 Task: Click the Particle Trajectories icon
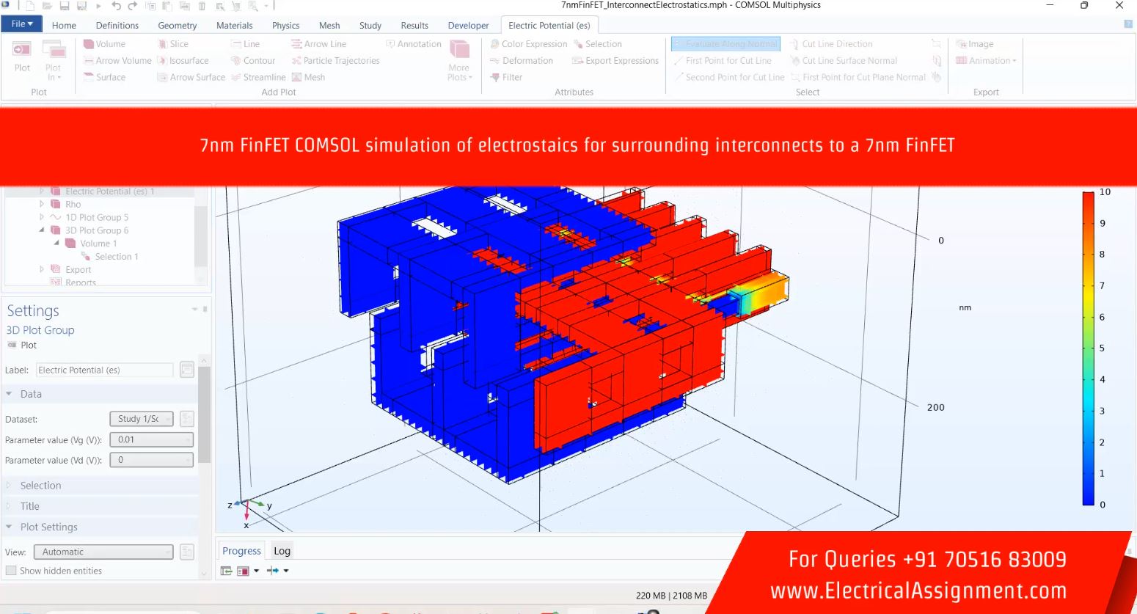(296, 61)
